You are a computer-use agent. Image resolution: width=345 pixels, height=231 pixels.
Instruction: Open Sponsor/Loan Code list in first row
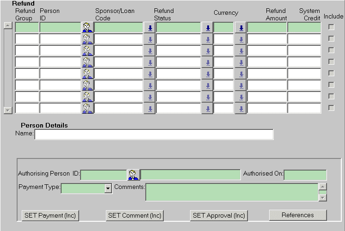149,28
